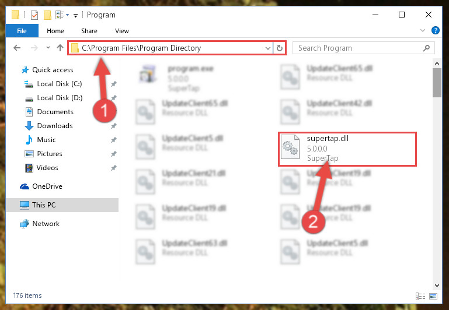Open the recent locations dropdown arrow
Screen dimensions: 449x310
48,48
